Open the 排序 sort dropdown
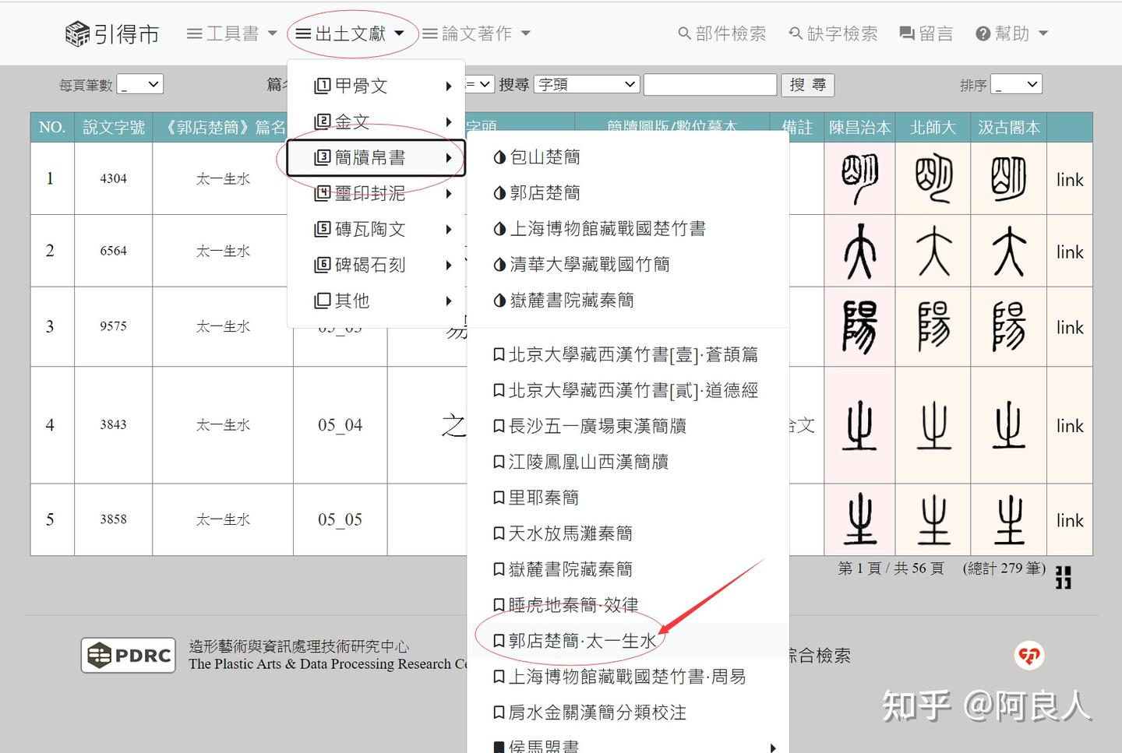Image resolution: width=1122 pixels, height=753 pixels. pos(1017,84)
